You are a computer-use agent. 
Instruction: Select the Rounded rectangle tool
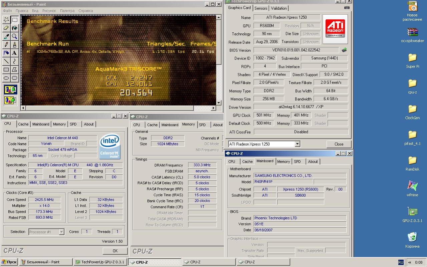tap(15, 78)
